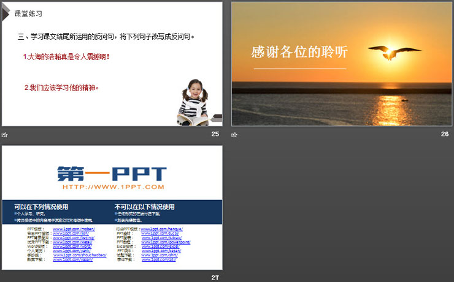Click the www.1ppt.com/beijing/ link
Image resolution: width=454 pixels, height=282 pixels.
coord(74,238)
